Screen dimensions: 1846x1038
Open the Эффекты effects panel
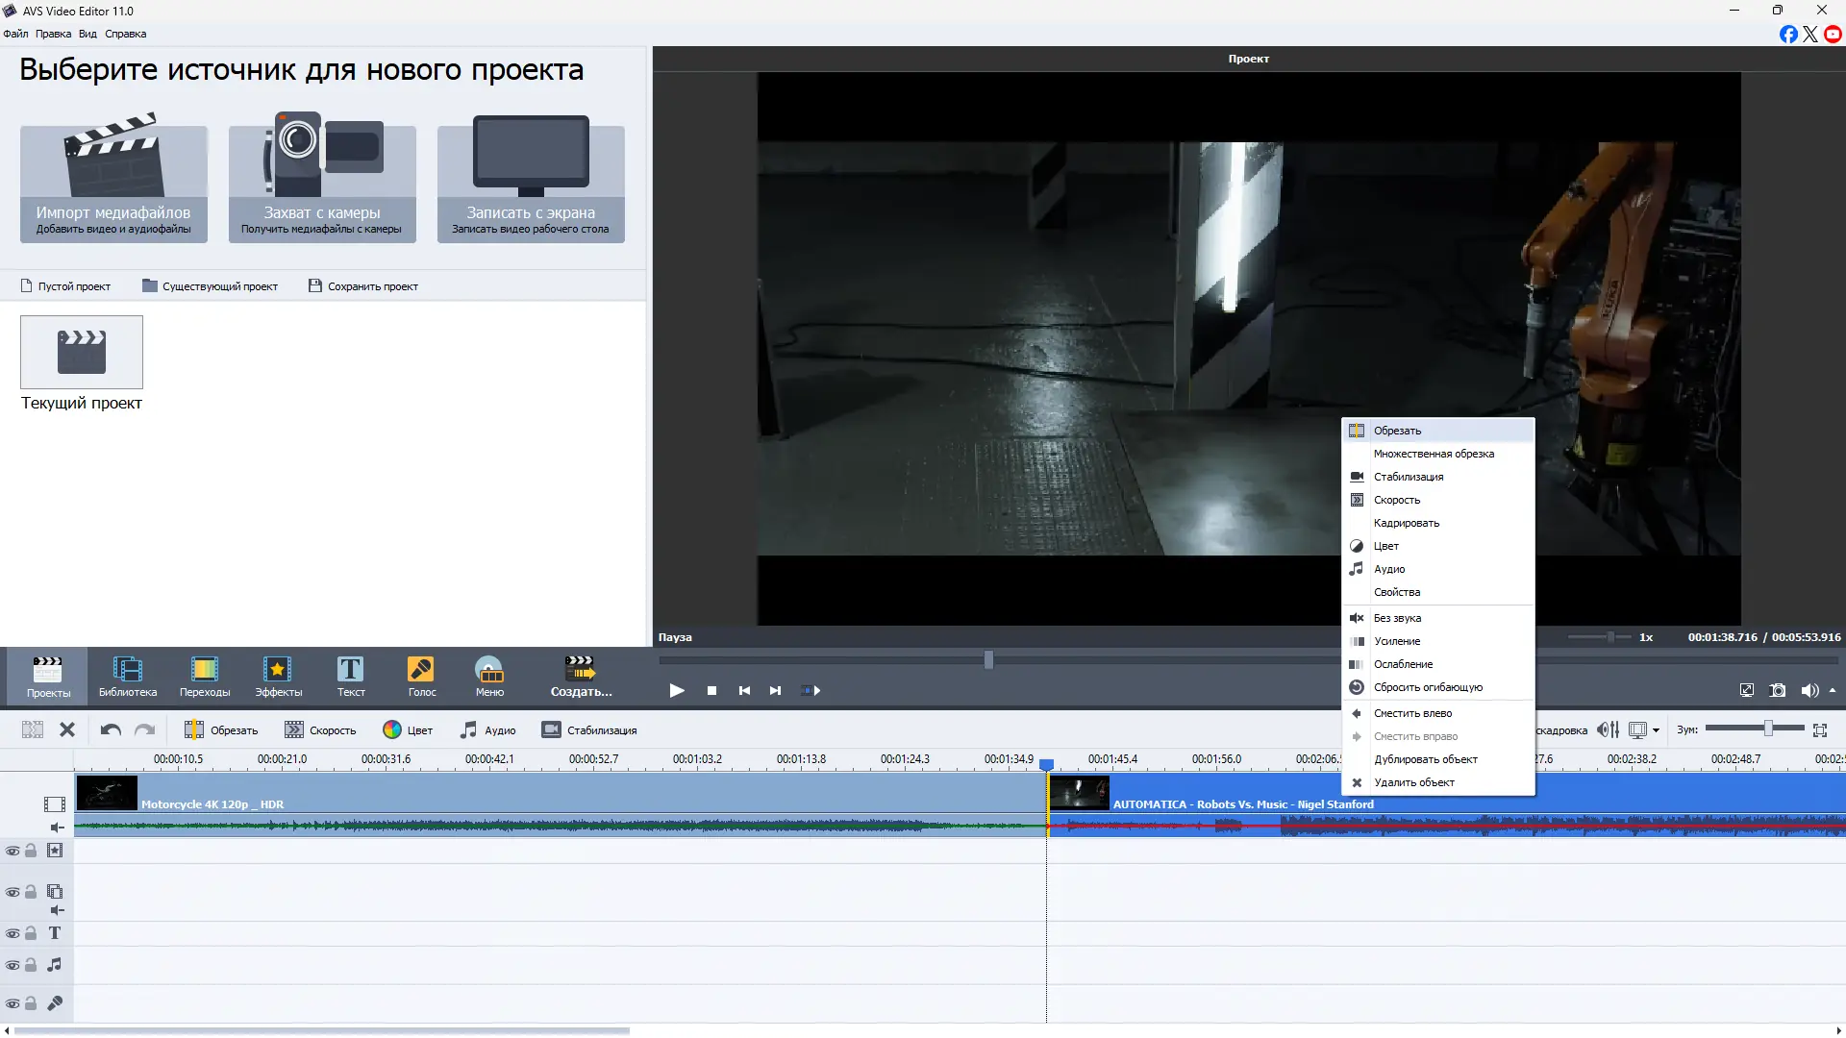tap(278, 676)
